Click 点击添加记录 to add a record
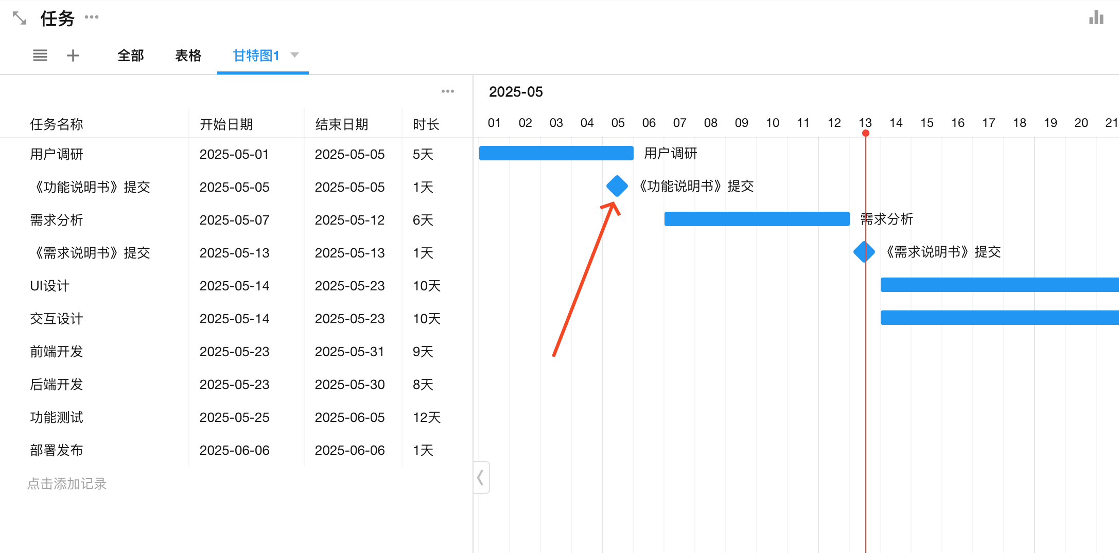This screenshot has height=553, width=1119. [67, 484]
